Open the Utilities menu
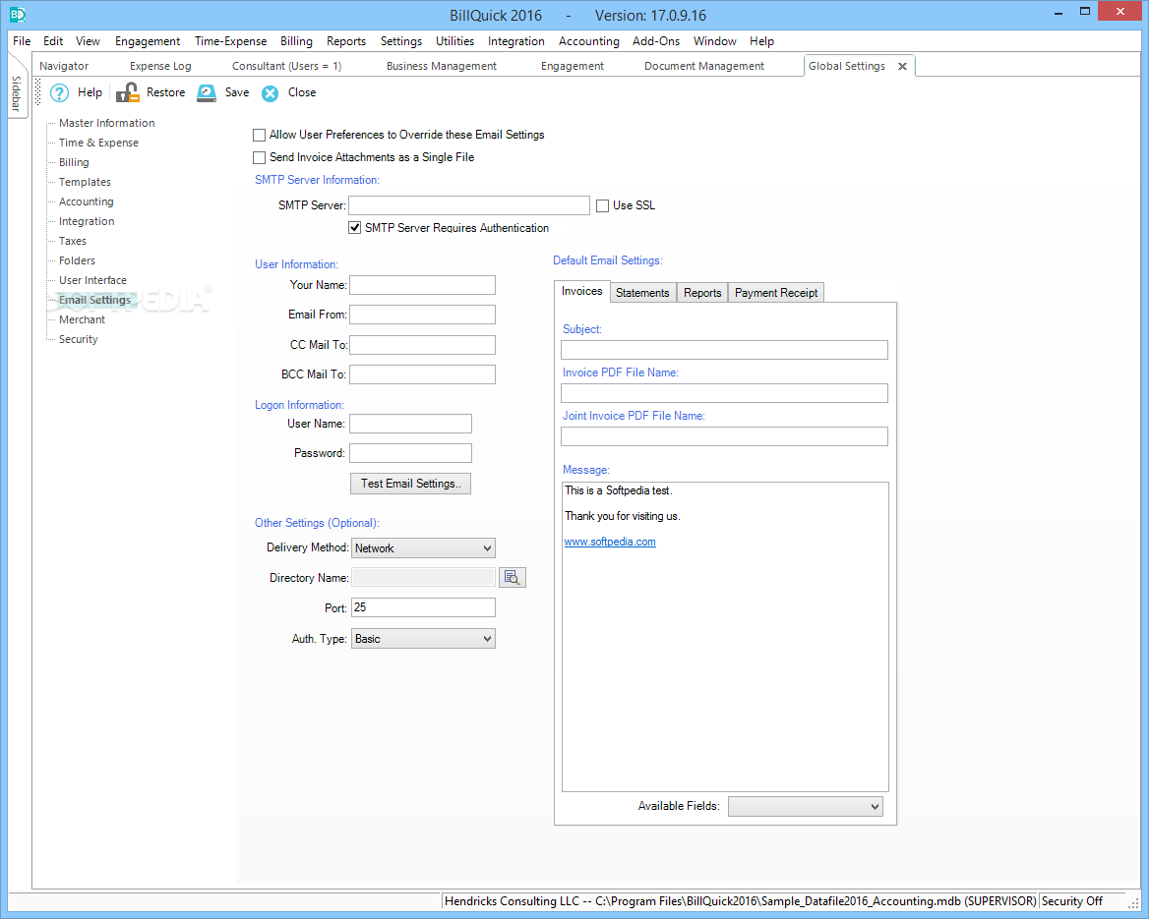1149x919 pixels. (454, 41)
